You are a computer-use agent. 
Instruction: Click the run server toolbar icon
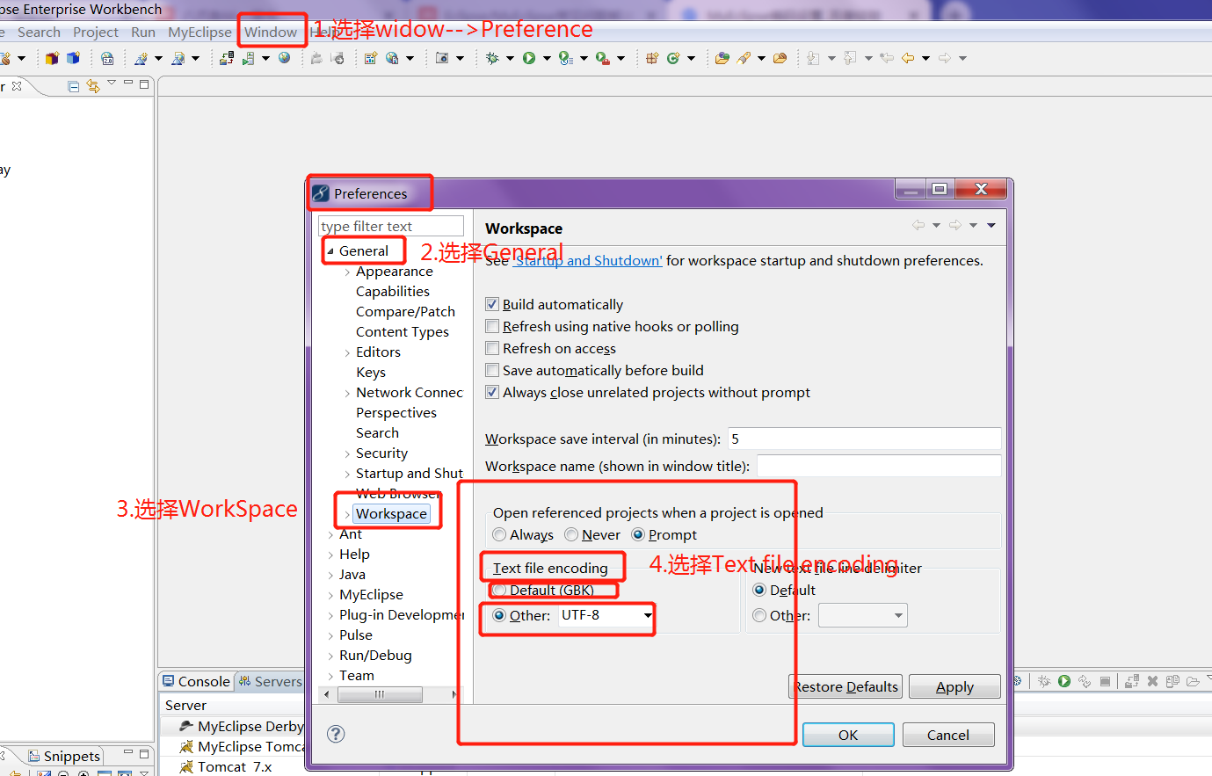click(x=248, y=58)
